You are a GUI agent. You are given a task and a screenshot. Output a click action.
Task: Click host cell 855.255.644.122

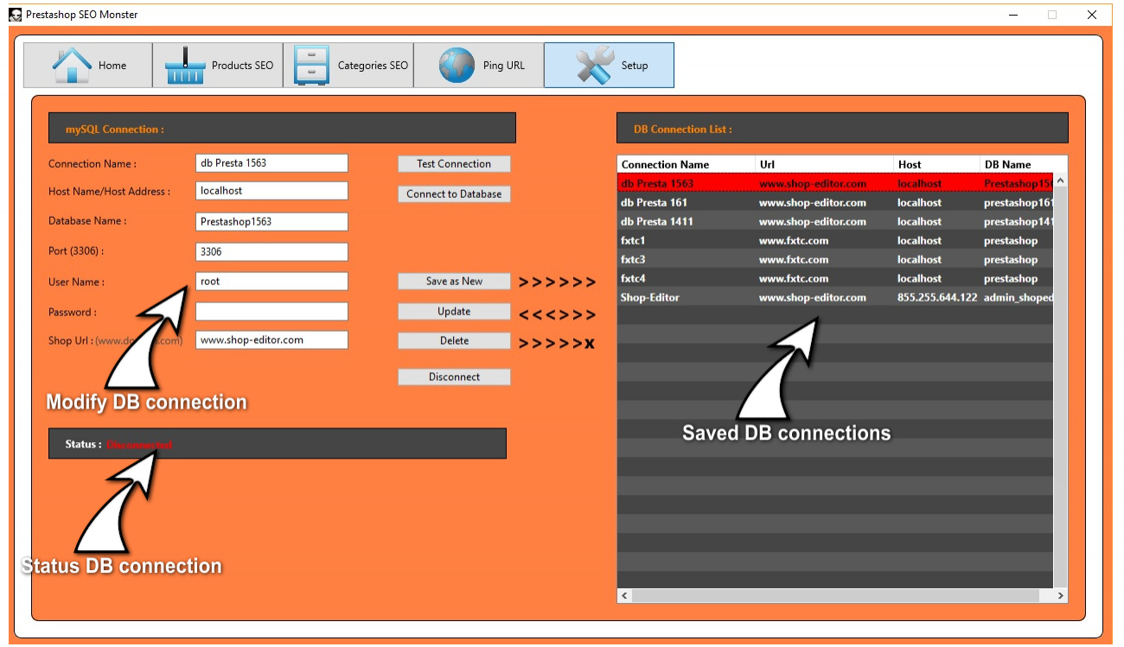coord(937,297)
